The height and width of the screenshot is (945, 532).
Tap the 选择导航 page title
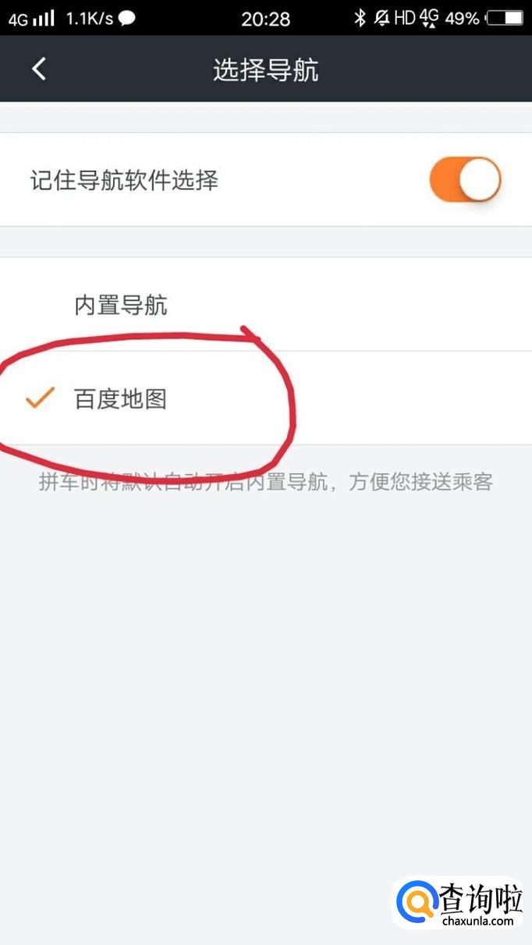click(266, 69)
